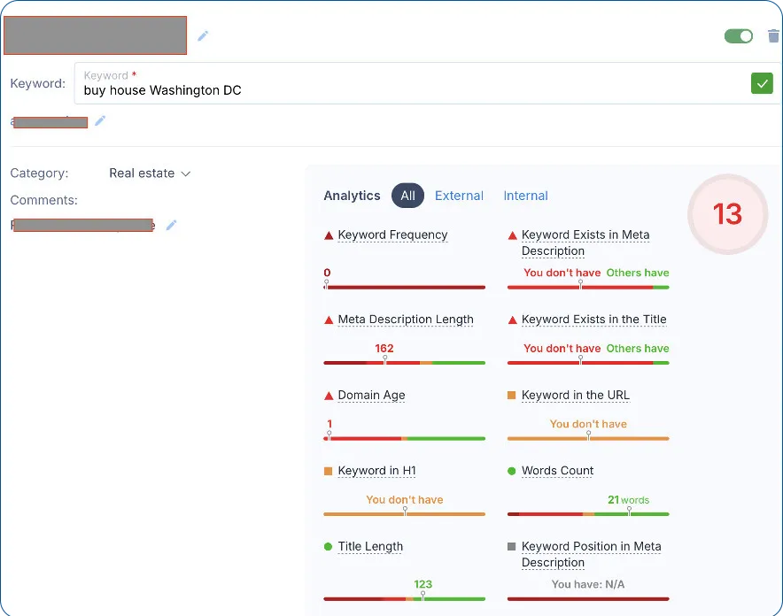Click the Comments label
Viewport: 783px width, 616px height.
pos(44,200)
